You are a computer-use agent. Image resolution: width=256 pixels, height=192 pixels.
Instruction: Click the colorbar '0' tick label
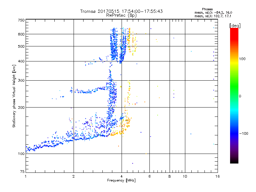[x=240, y=96]
